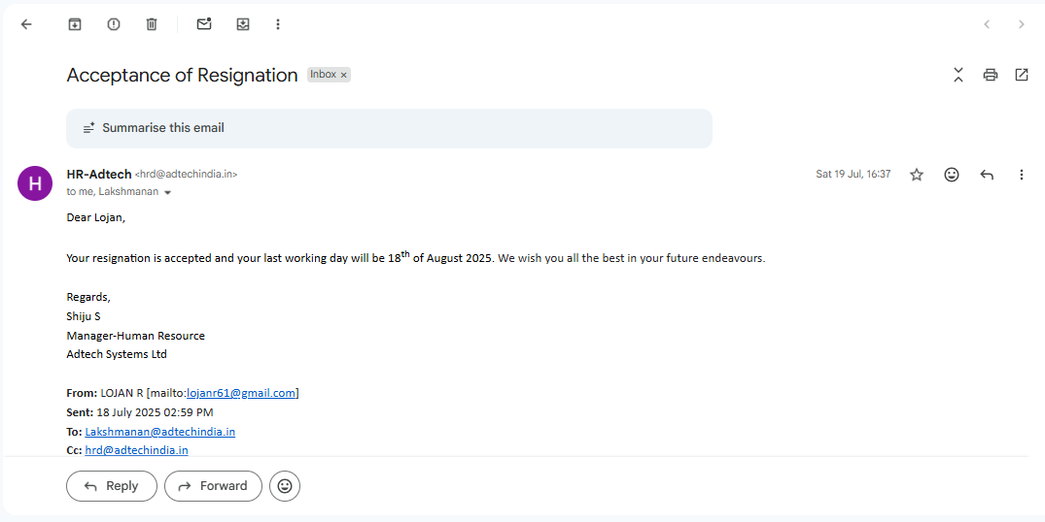This screenshot has height=522, width=1045.
Task: Mark this email as unread
Action: coord(204,24)
